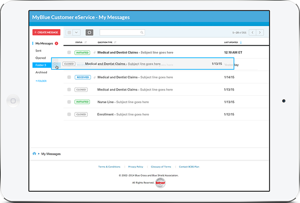Add a new folder

(41, 81)
